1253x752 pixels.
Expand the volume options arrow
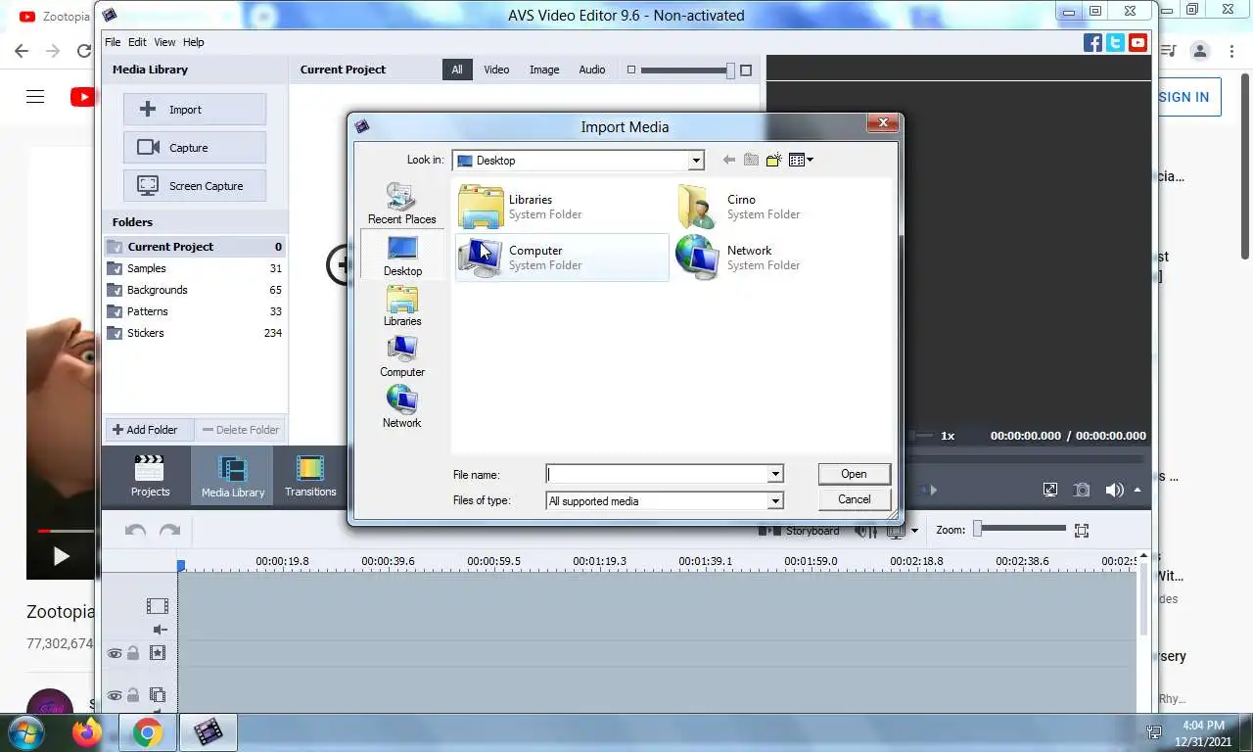(1137, 490)
